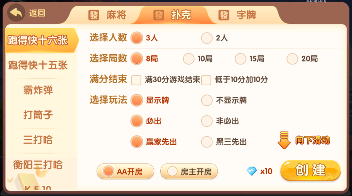Choose 衡阳三打哈 in the game list

38,164
